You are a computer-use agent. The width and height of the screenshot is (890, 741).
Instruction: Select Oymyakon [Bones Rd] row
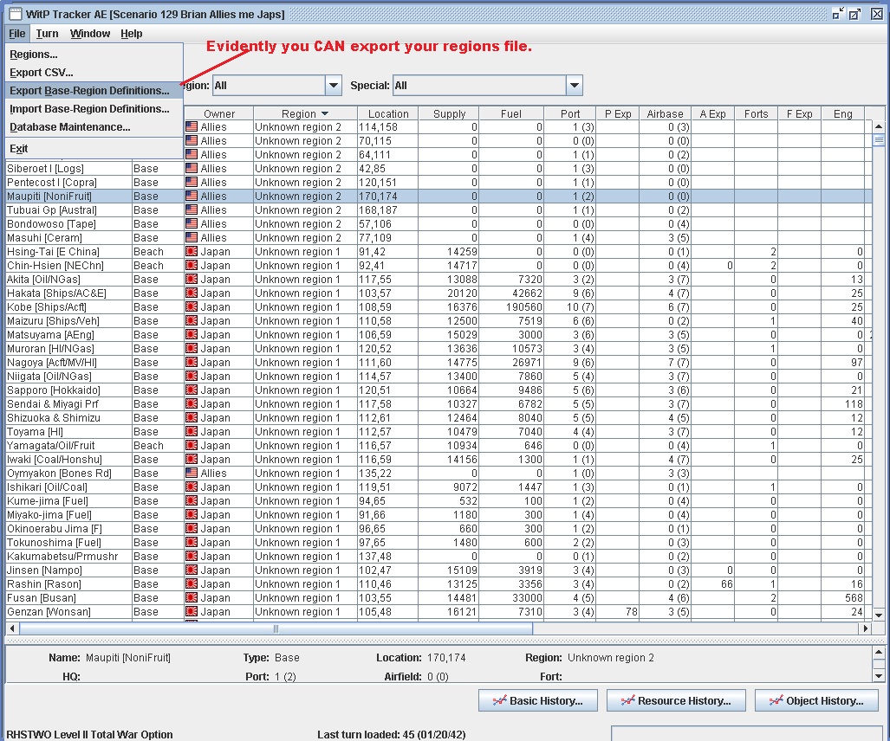click(x=439, y=474)
